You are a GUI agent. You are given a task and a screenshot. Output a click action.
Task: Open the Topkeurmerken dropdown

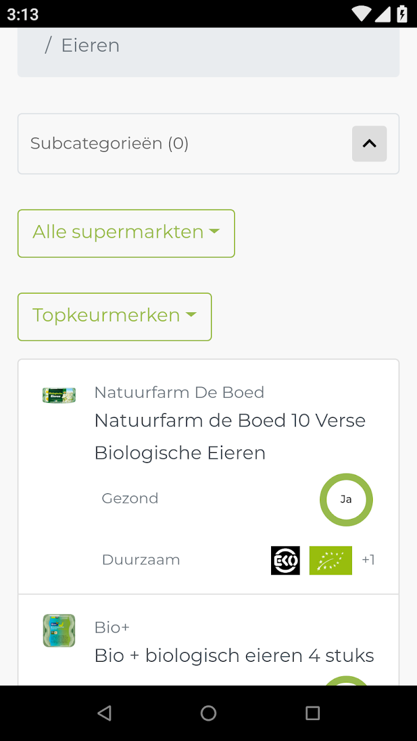(x=114, y=317)
